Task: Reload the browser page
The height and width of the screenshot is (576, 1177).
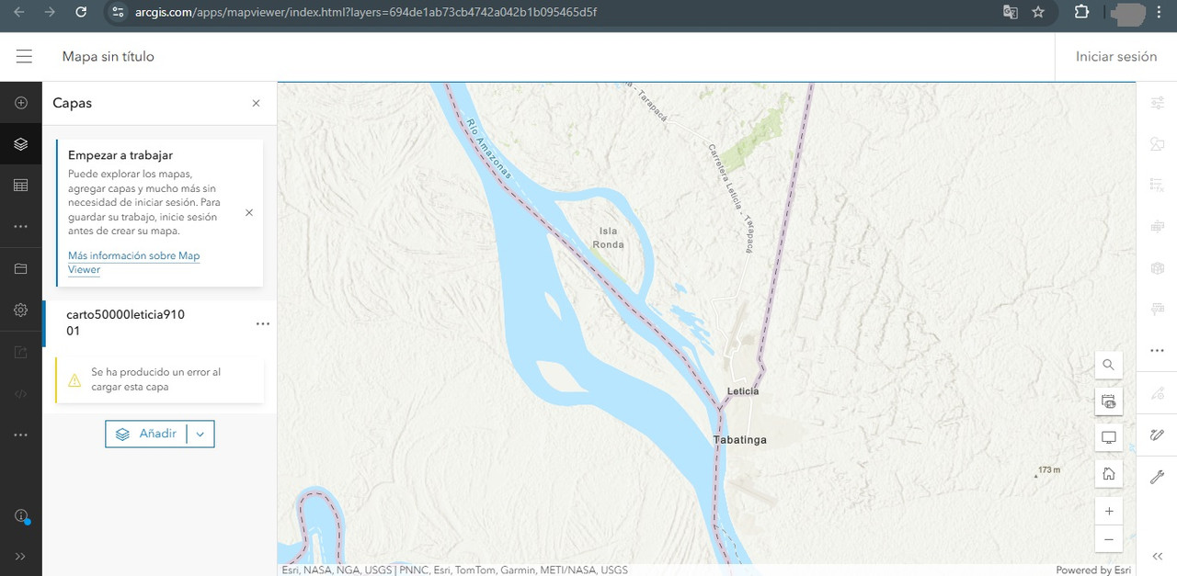Action: click(x=81, y=12)
